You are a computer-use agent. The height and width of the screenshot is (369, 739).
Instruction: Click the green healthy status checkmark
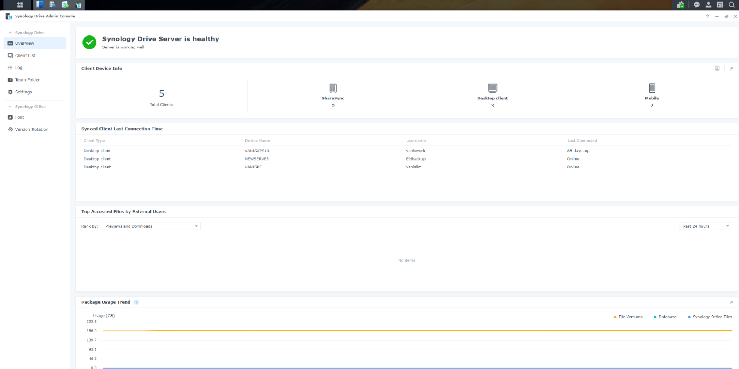tap(89, 42)
